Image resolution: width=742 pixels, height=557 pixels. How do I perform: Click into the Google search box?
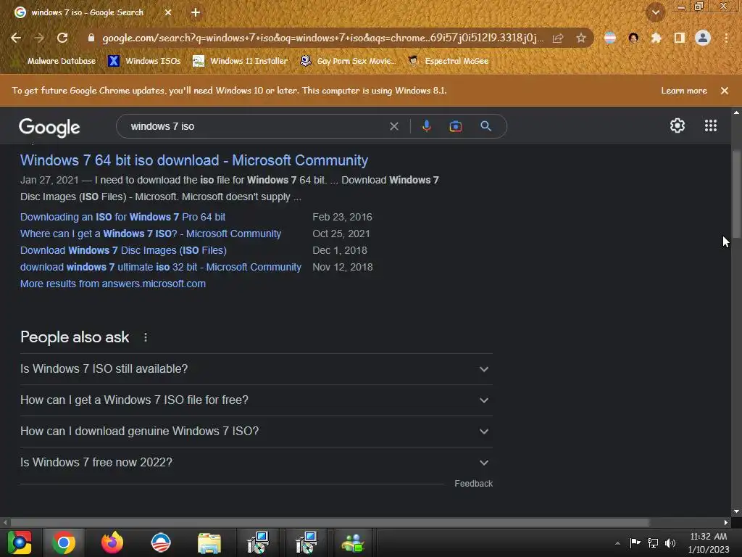[x=256, y=126]
